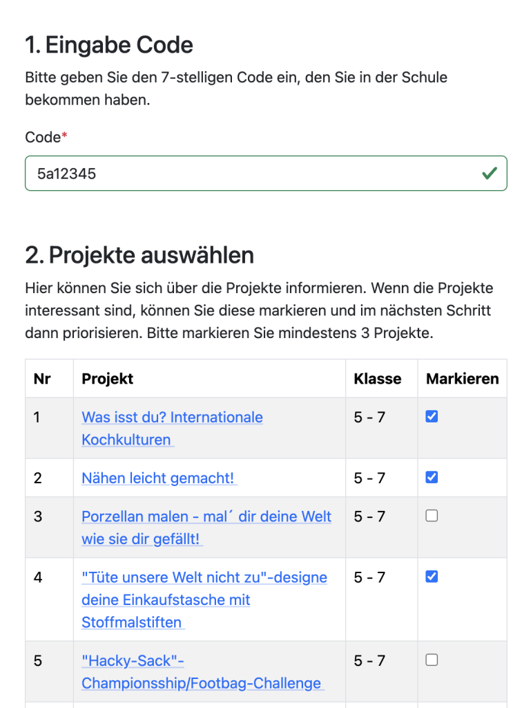Enable the "Hacky-Sack" project checkbox
The image size is (522, 708).
click(432, 660)
